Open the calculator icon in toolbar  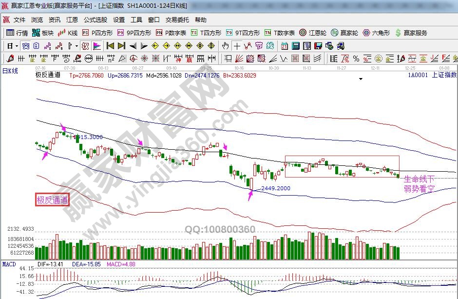tap(295, 46)
